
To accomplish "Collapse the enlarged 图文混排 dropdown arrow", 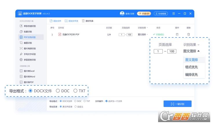I will (199, 51).
